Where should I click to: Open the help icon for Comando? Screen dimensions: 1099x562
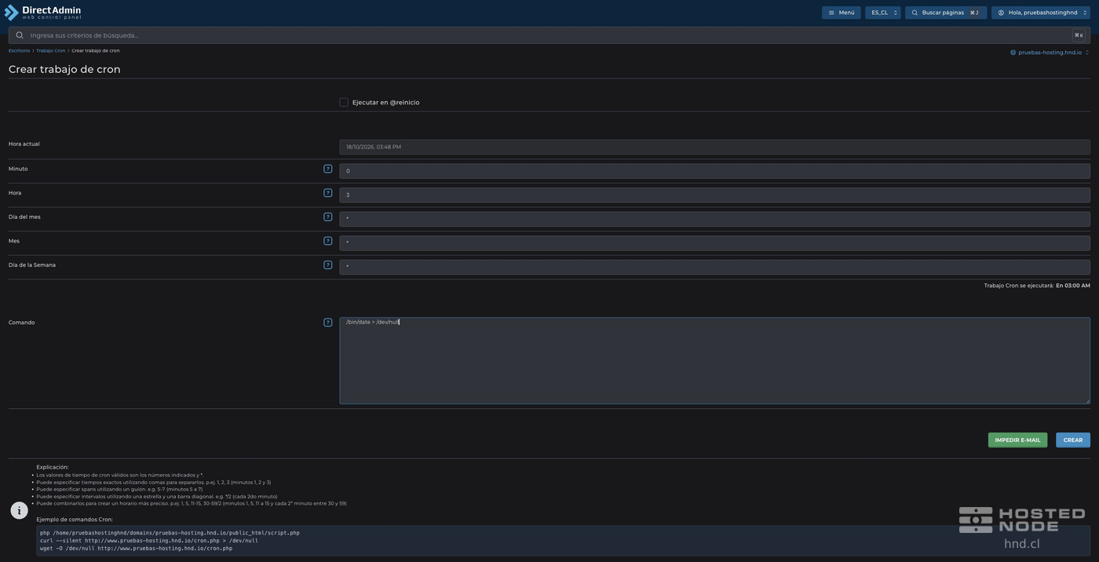tap(328, 323)
